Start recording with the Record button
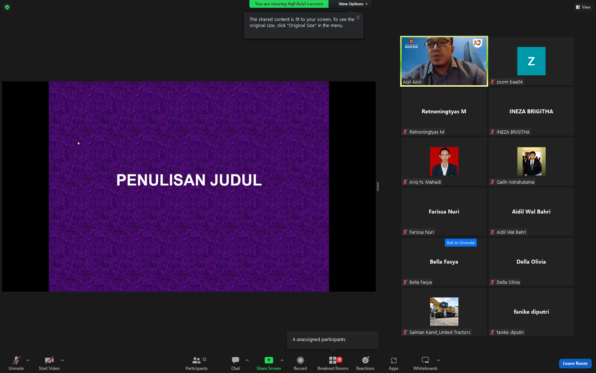This screenshot has width=596, height=373. [x=300, y=363]
